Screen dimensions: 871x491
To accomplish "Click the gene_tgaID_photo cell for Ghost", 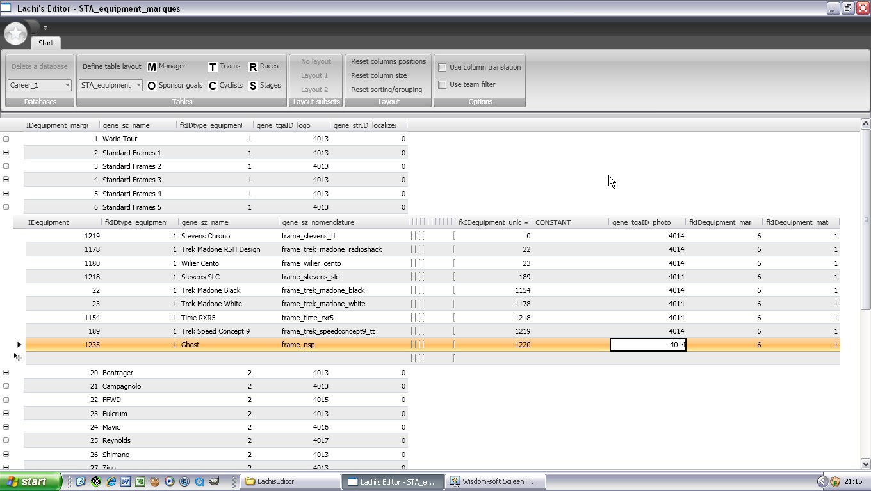I will coord(647,345).
